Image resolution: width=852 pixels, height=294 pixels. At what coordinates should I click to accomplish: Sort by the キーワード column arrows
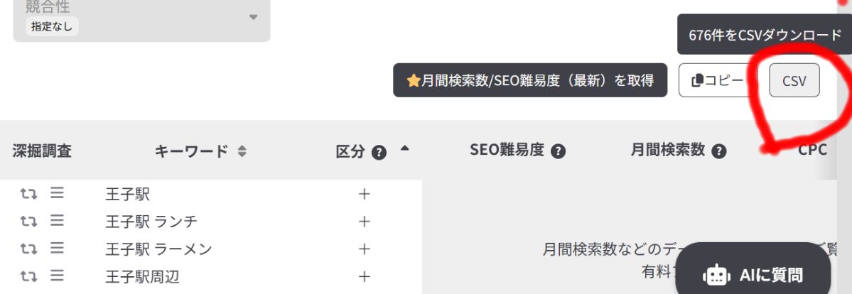[242, 151]
